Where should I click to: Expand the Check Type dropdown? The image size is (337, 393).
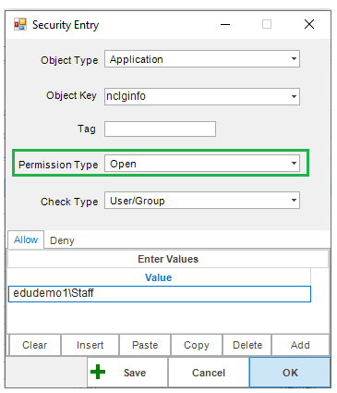202,201
